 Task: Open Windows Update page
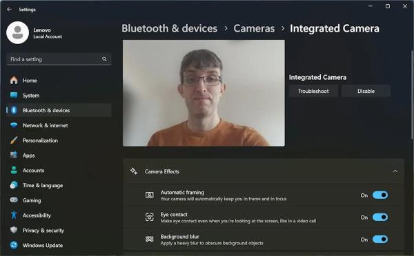click(59, 245)
